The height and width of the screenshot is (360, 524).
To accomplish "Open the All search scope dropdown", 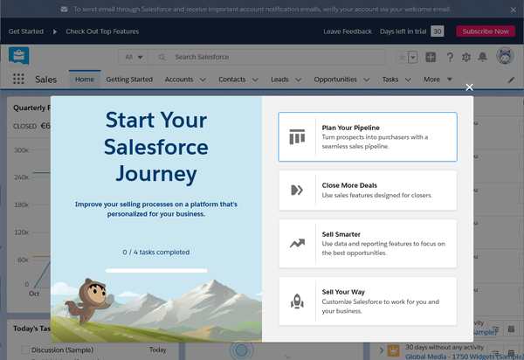I will coord(134,57).
